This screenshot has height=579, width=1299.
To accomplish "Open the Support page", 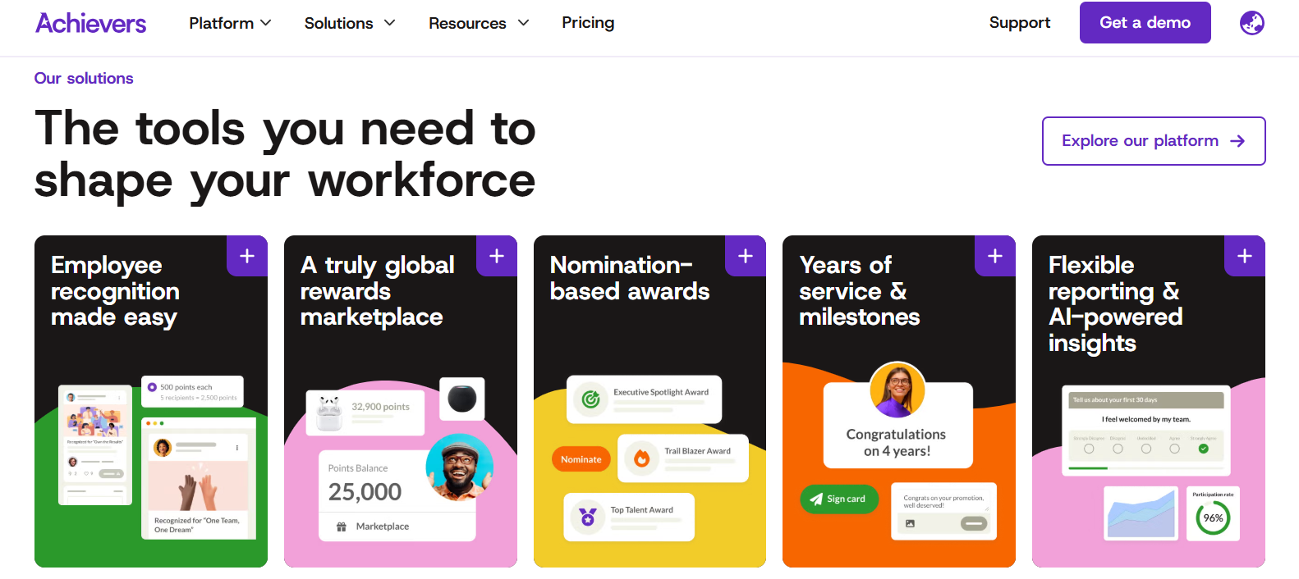I will tap(1019, 23).
